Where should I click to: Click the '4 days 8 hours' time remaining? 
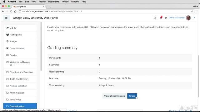tap(106, 85)
